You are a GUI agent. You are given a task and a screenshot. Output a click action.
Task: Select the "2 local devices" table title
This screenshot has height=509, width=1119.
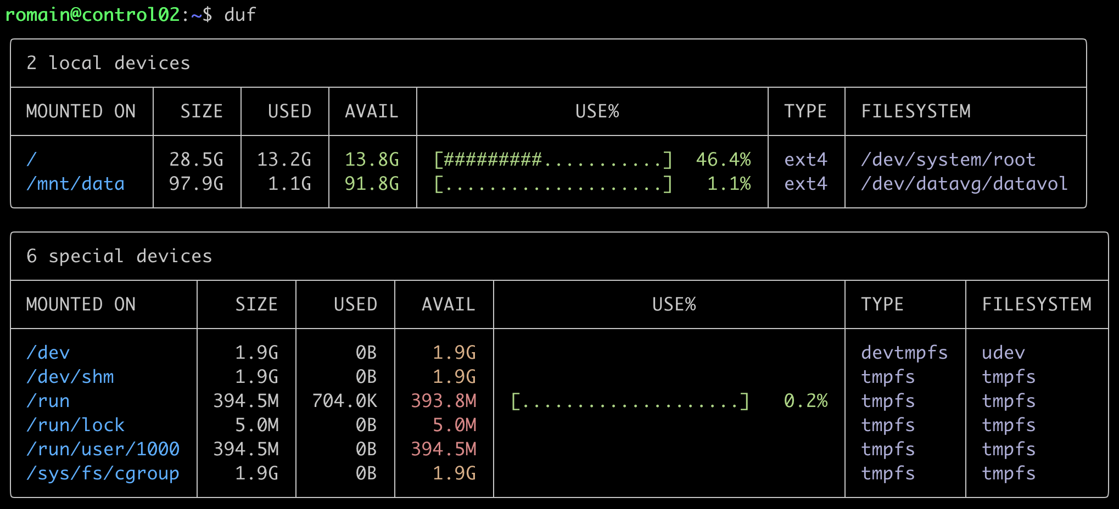click(108, 63)
